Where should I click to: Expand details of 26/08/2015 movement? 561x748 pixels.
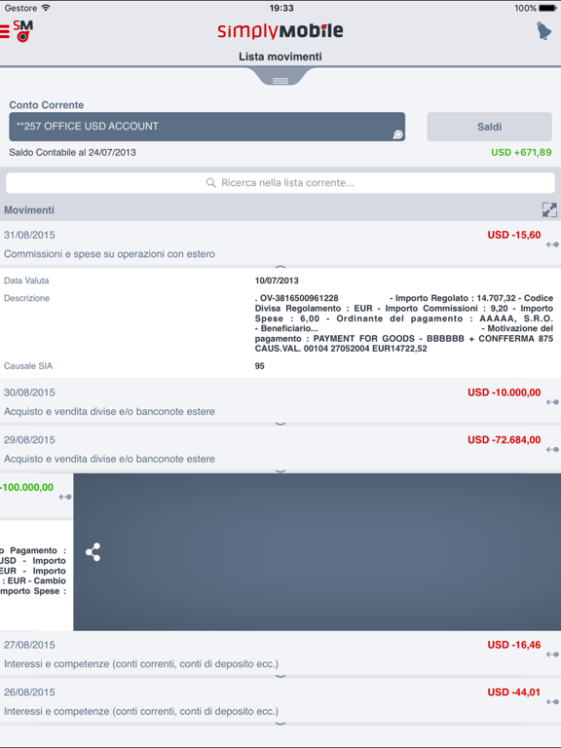(280, 724)
